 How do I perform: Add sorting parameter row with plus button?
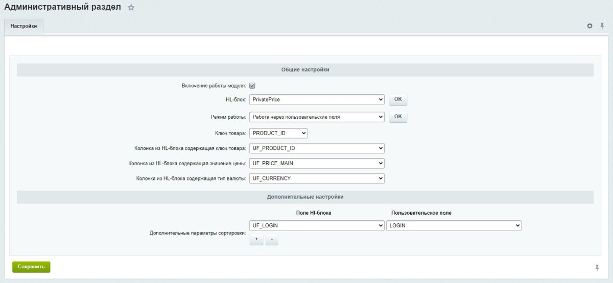click(x=256, y=239)
